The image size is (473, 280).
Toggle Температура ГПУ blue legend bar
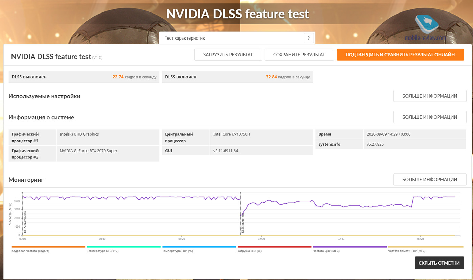199,247
